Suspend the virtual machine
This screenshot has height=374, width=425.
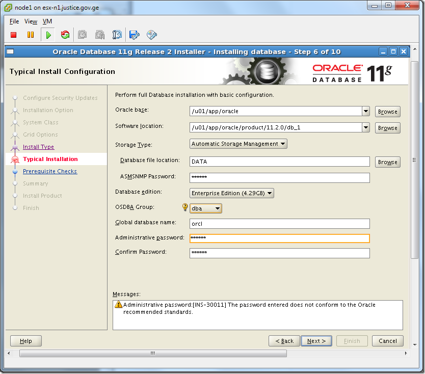31,35
